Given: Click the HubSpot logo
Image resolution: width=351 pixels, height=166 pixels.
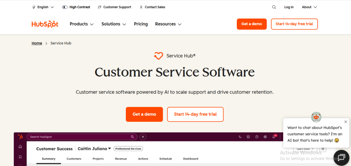Looking at the screenshot, I should (45, 24).
